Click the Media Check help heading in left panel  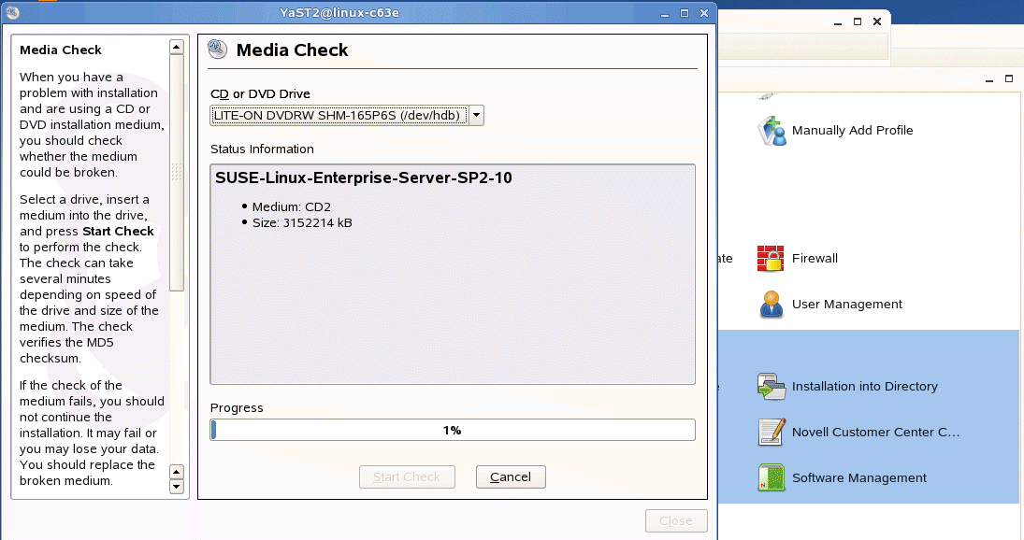(x=61, y=50)
